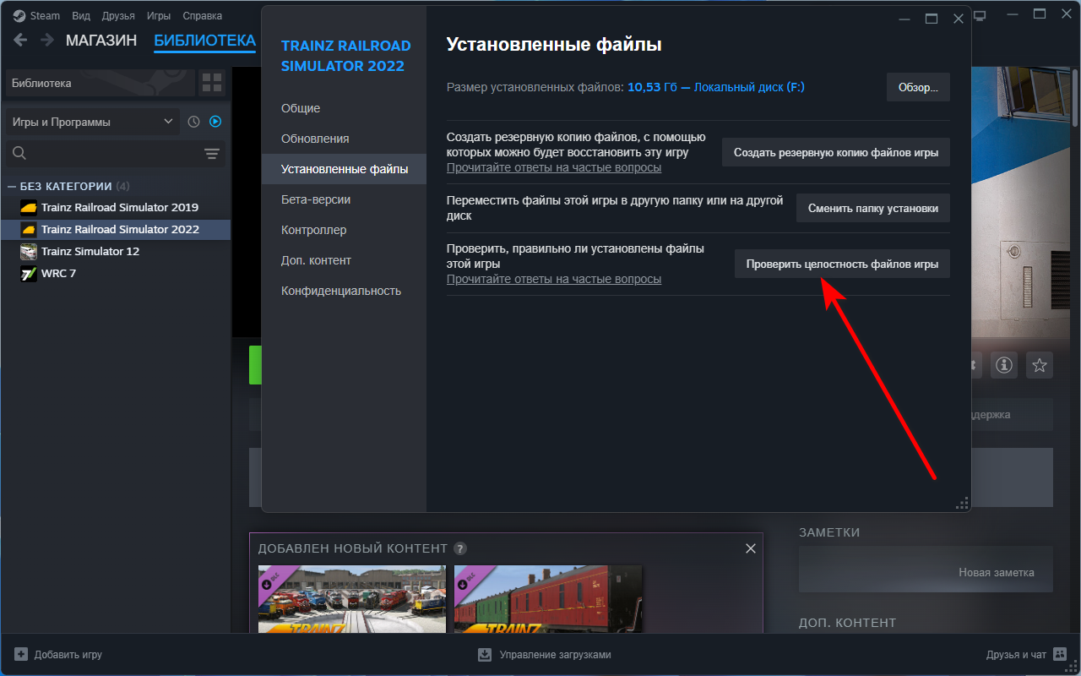
Task: Click the favorite star icon
Action: pos(1040,365)
